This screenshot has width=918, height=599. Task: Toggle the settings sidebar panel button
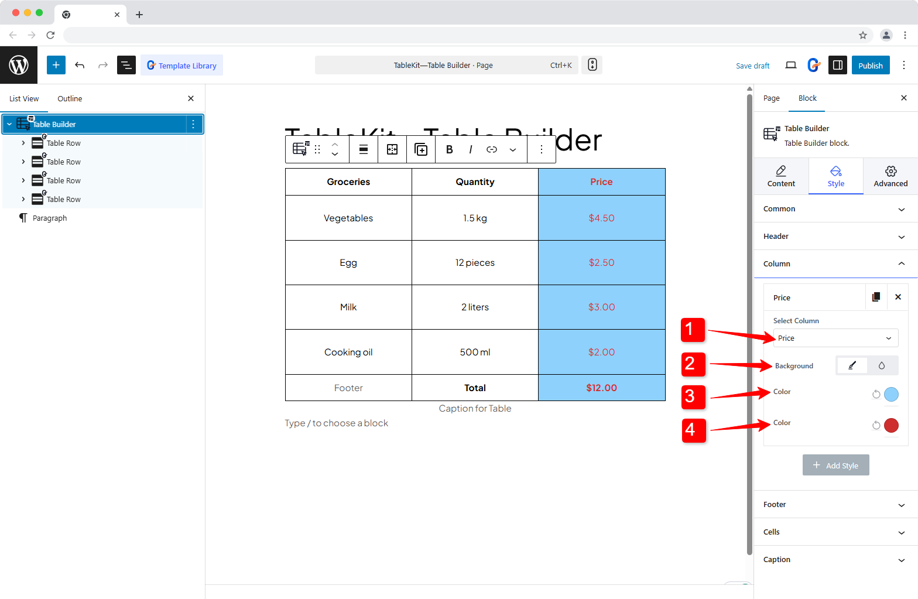point(838,65)
